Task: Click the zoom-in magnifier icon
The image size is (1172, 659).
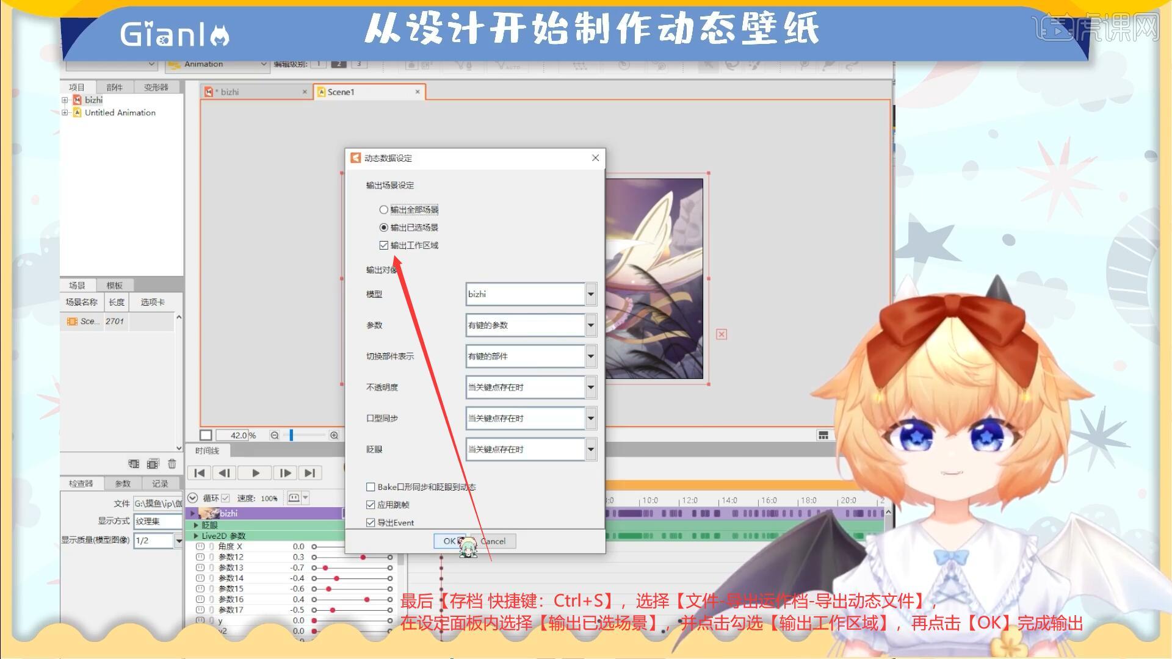Action: click(334, 435)
